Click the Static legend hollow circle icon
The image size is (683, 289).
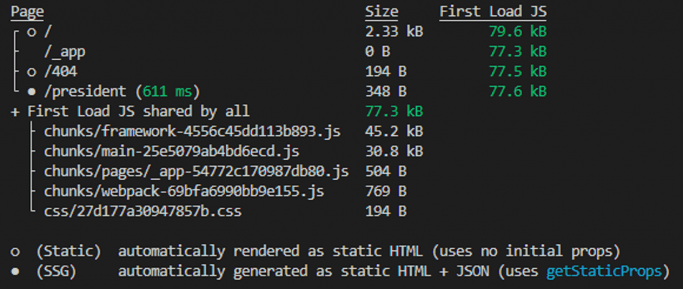(x=15, y=252)
